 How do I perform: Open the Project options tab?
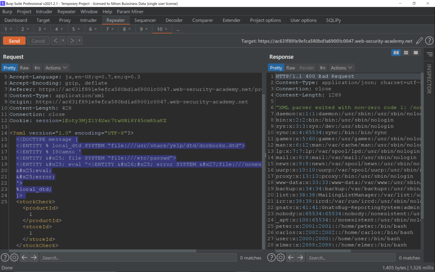[265, 20]
